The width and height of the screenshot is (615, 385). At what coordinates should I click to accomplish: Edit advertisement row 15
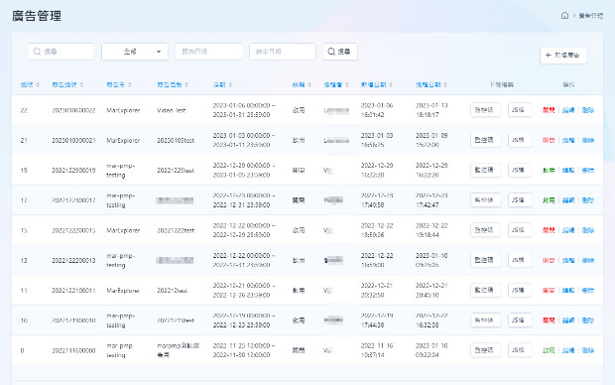click(568, 230)
